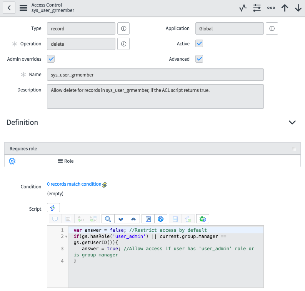
Task: Uncheck the Active checkbox
Action: pos(199,43)
